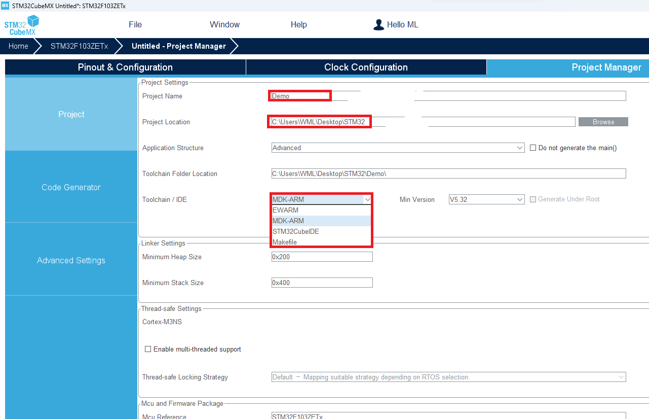Select the Project side panel
The height and width of the screenshot is (419, 649).
[x=71, y=114]
